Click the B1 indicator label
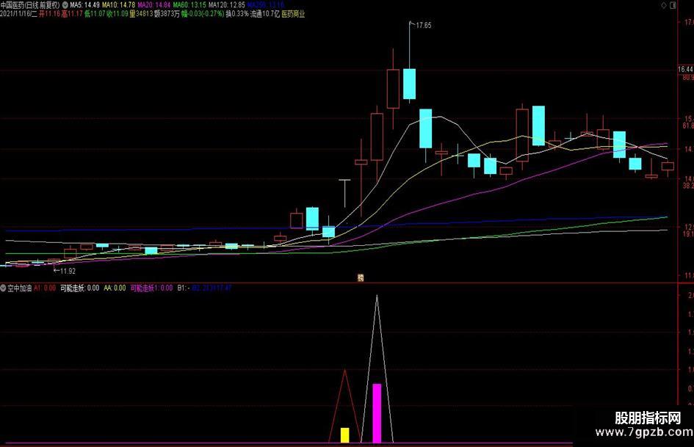Image resolution: width=694 pixels, height=447 pixels. coord(184,288)
